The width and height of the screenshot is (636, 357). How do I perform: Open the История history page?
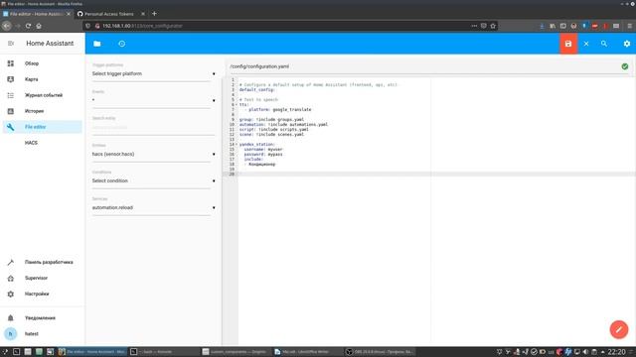[x=42, y=111]
